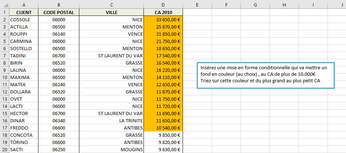The height and width of the screenshot is (153, 346).
Task: Click the instruction text box
Action: coord(265,75)
